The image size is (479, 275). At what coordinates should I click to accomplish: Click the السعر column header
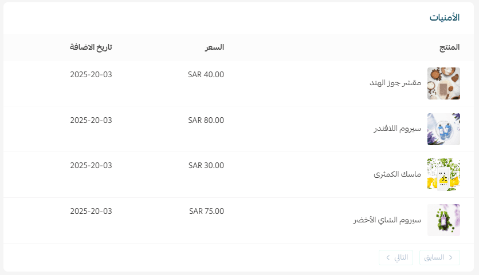tap(215, 47)
